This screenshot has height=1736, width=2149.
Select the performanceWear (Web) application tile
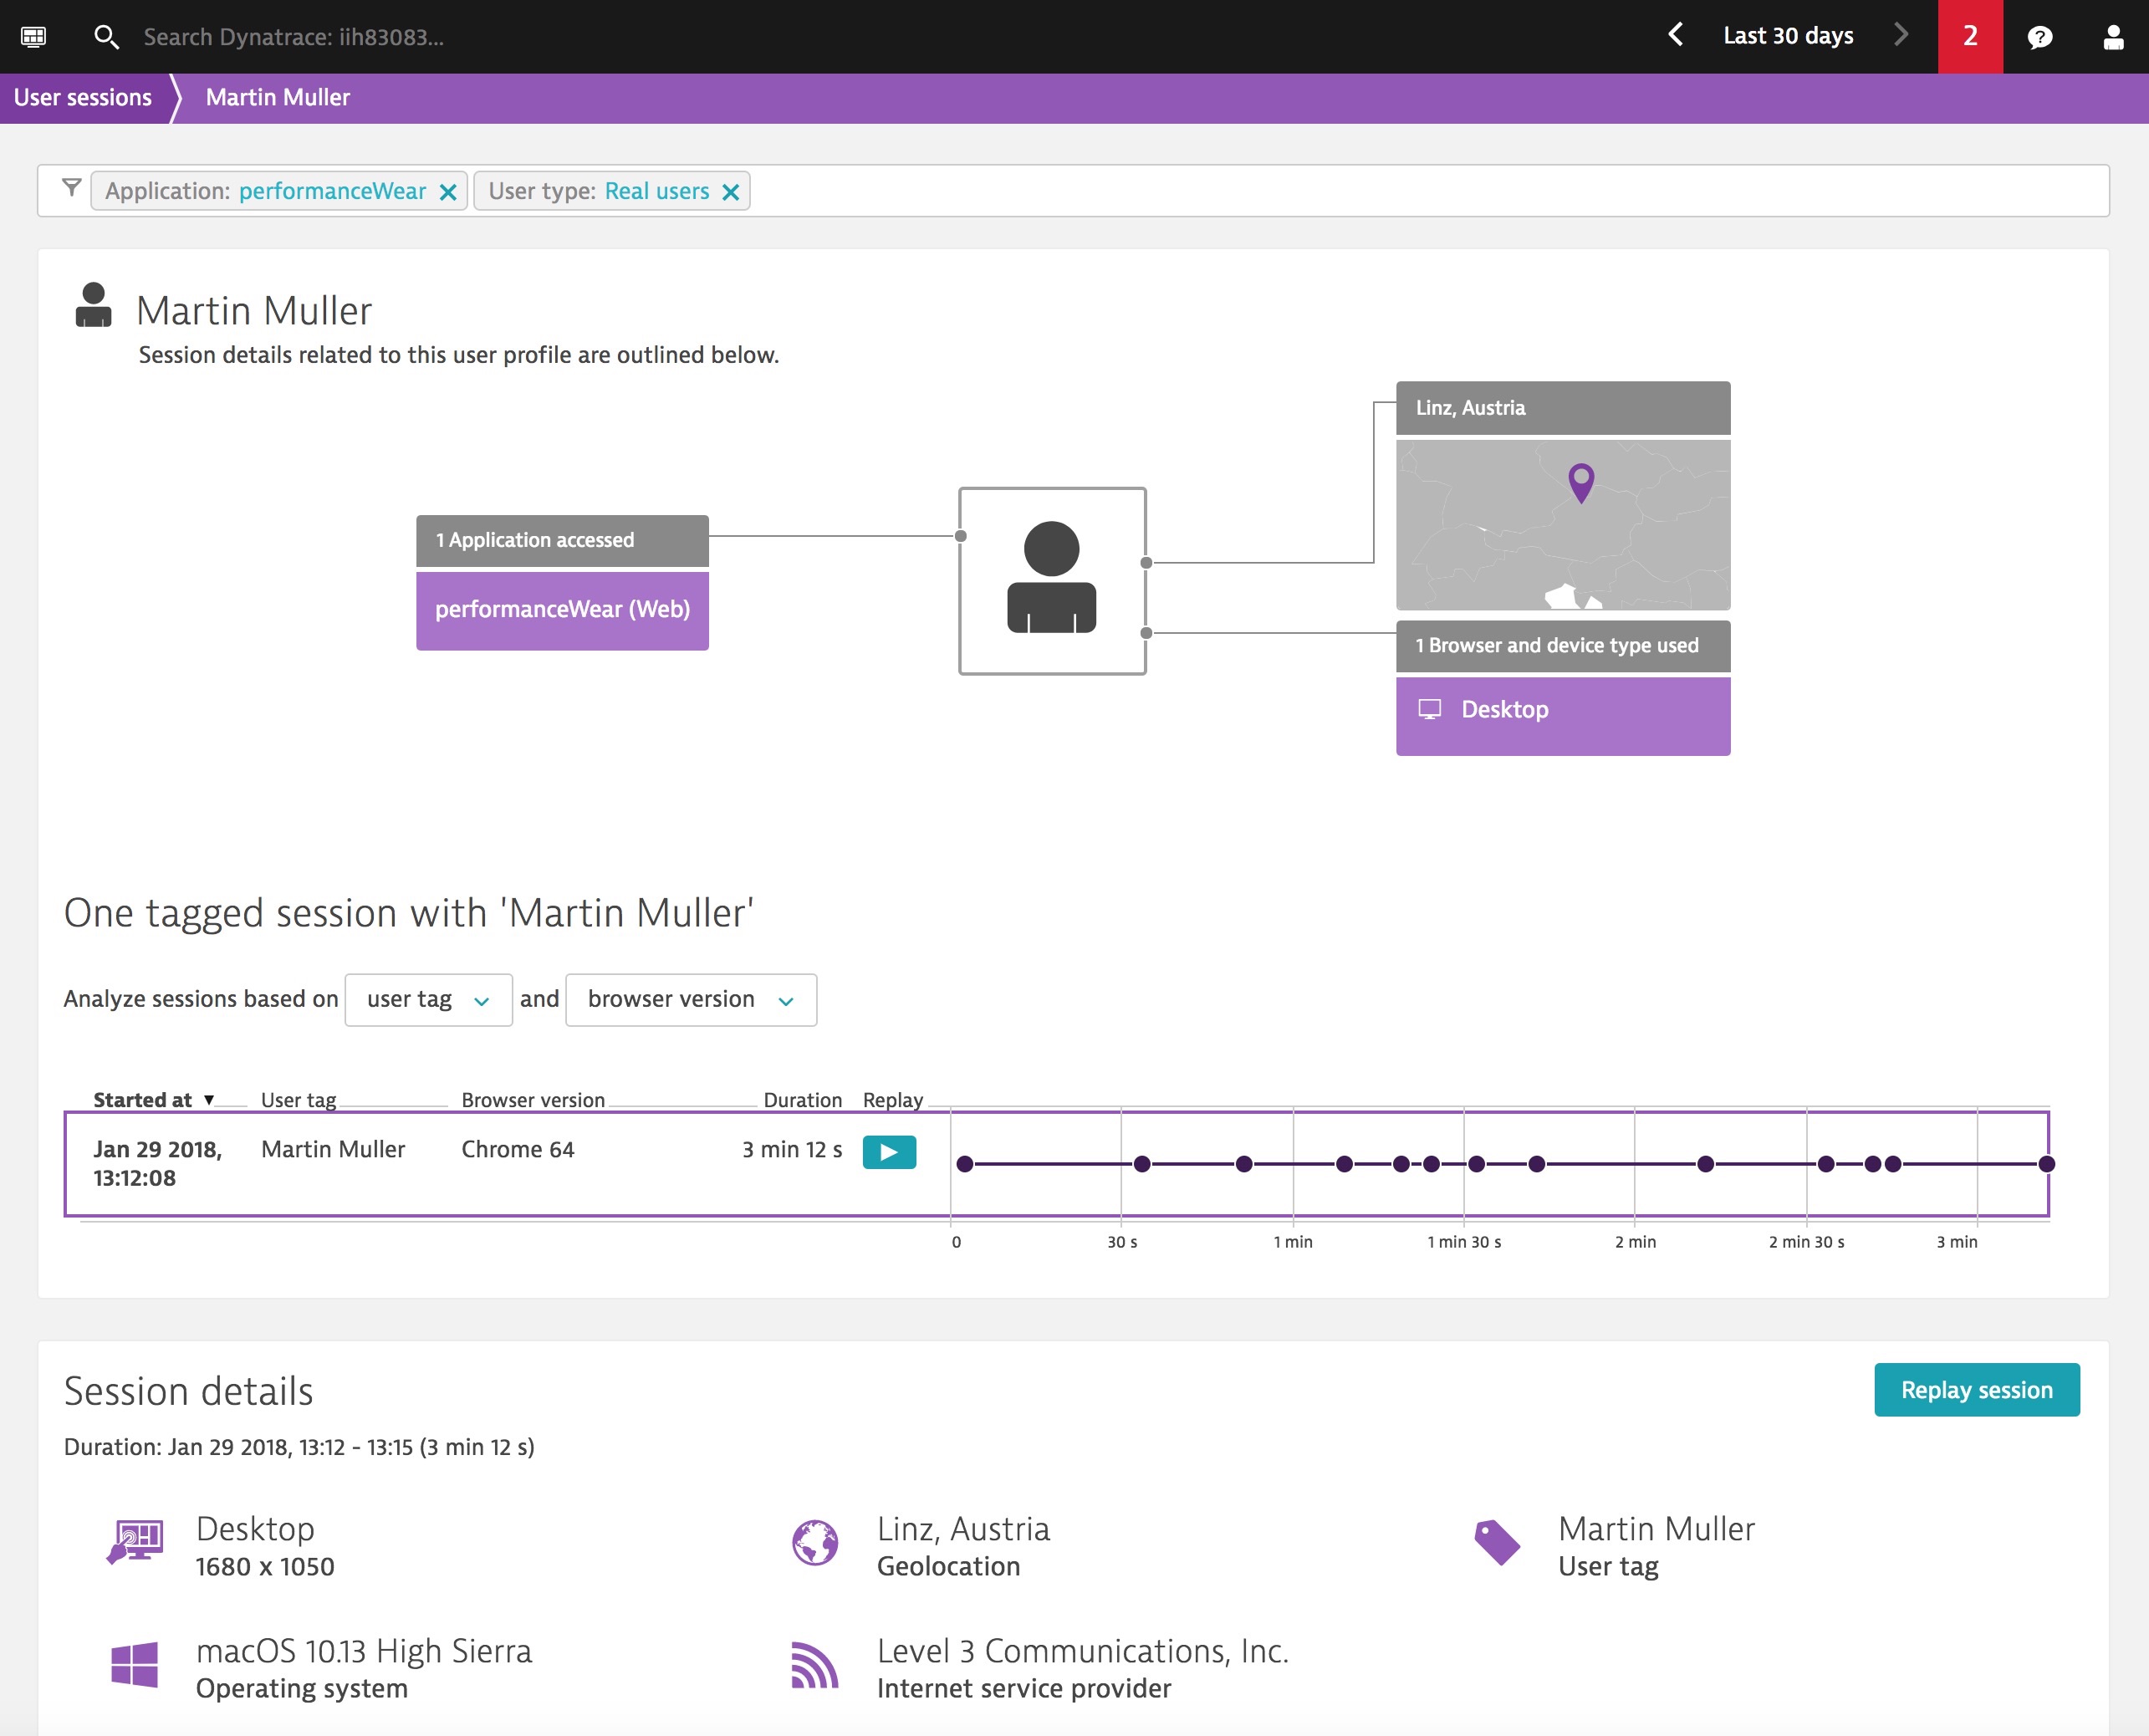562,610
